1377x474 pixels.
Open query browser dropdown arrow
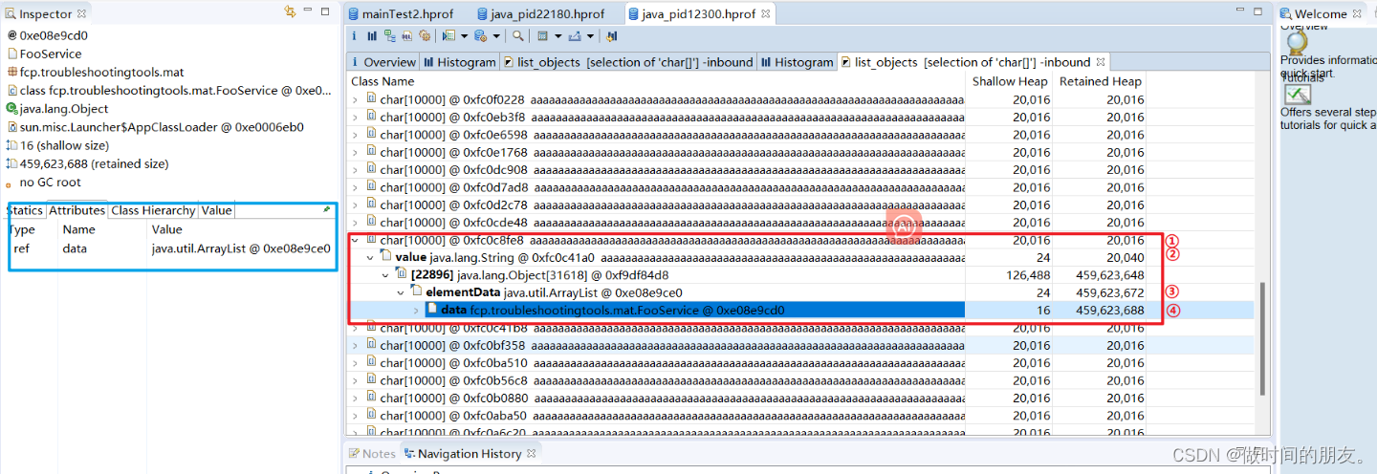496,36
